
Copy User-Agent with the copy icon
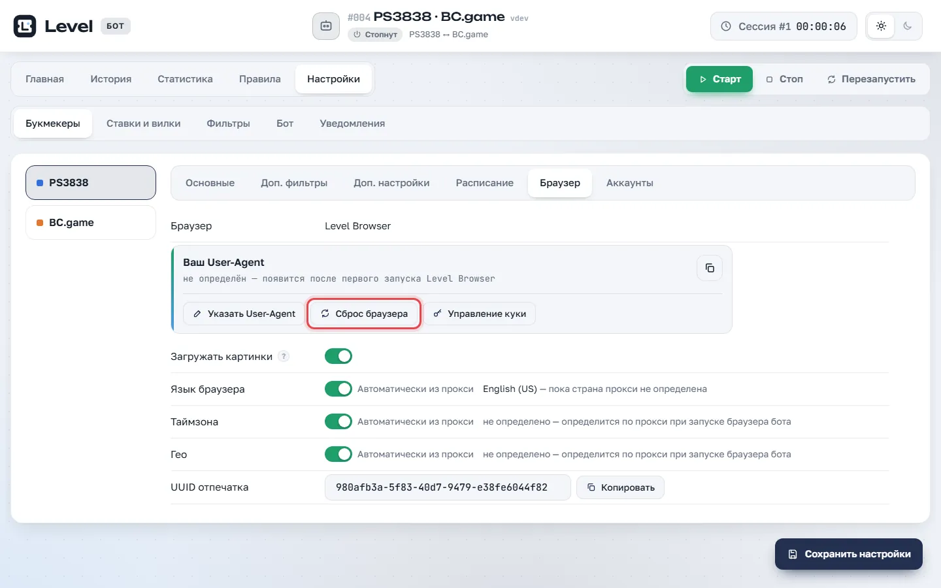(x=710, y=268)
